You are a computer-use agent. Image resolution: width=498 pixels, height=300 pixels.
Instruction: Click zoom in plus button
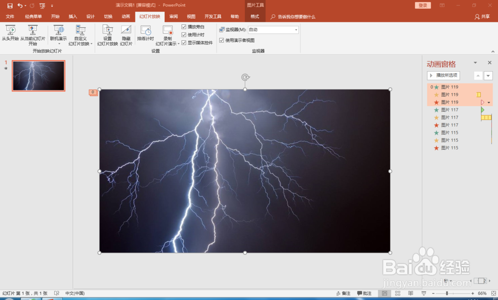(x=473, y=294)
